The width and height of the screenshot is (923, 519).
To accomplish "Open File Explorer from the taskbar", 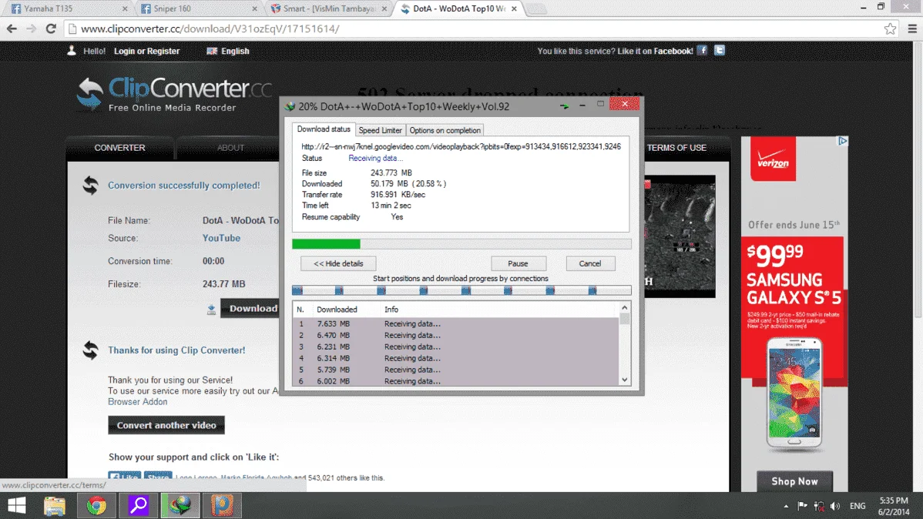I will pyautogui.click(x=55, y=505).
